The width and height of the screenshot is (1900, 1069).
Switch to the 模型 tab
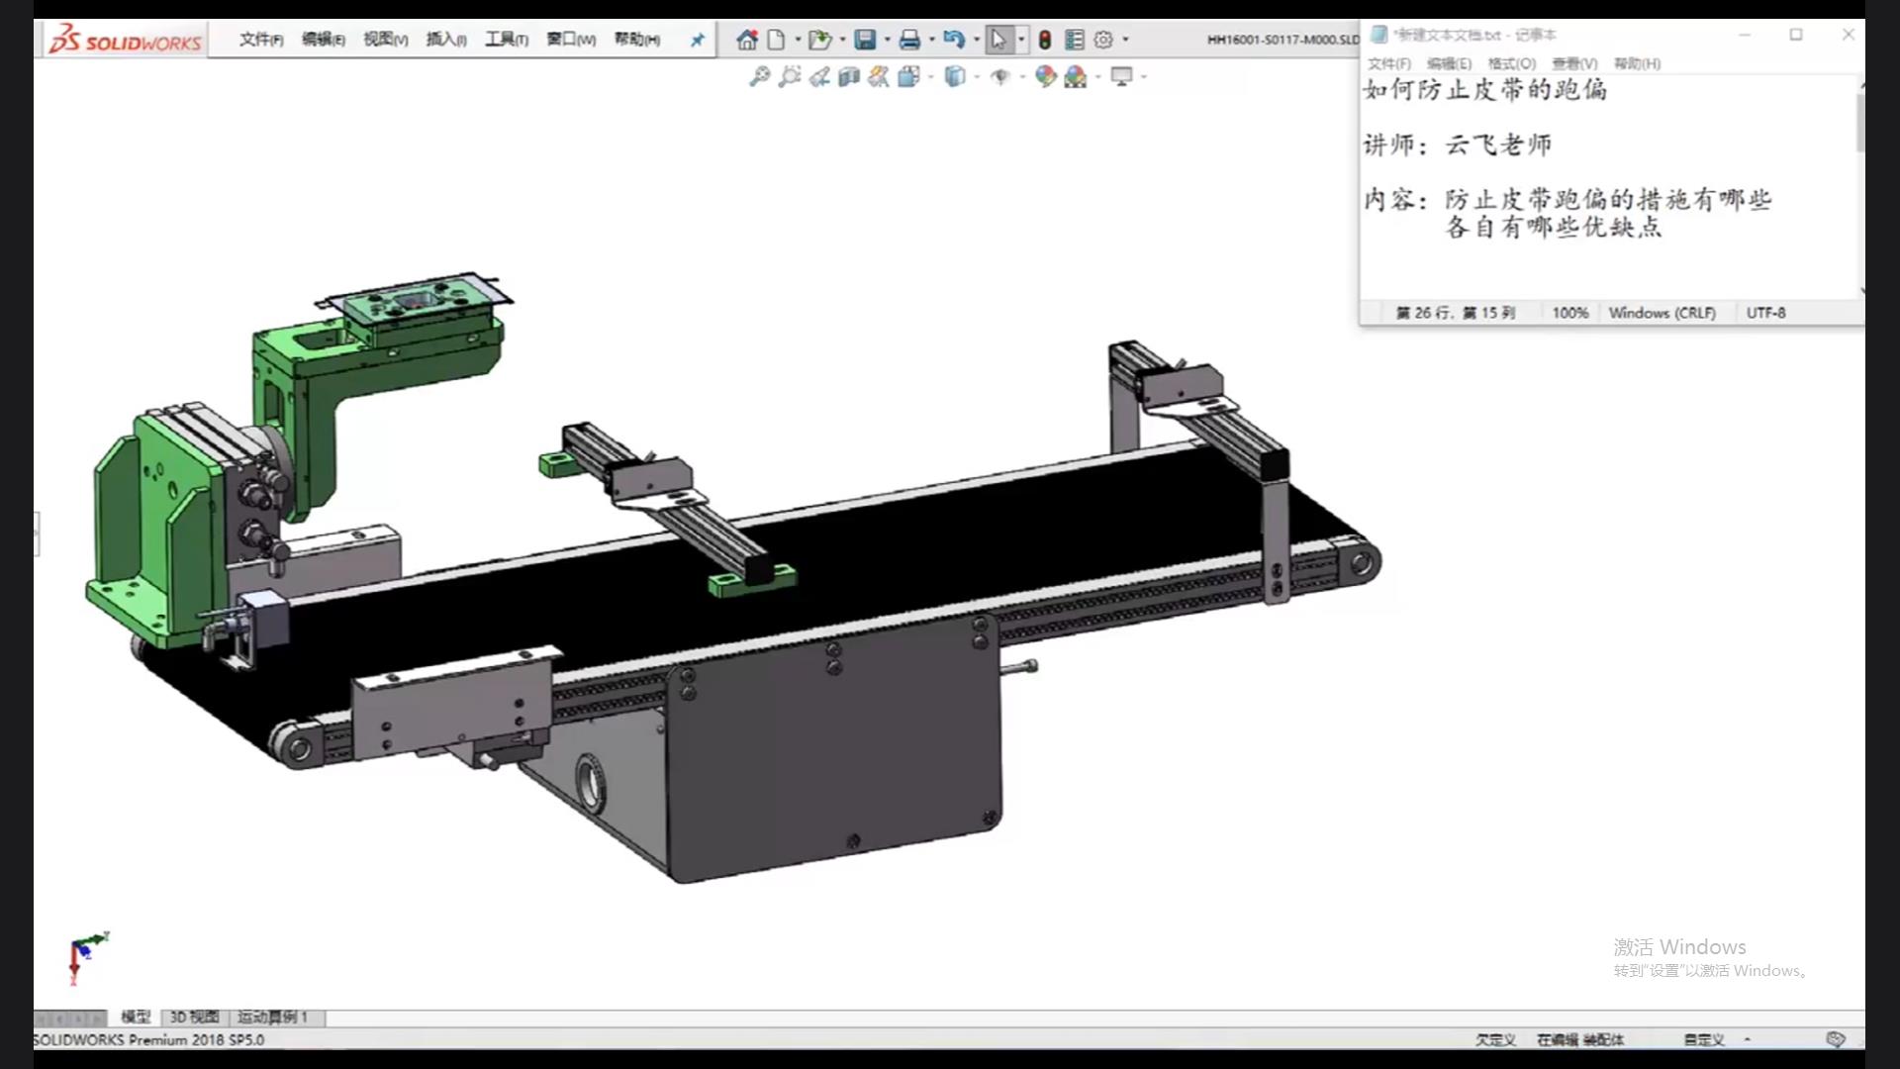pyautogui.click(x=136, y=1017)
